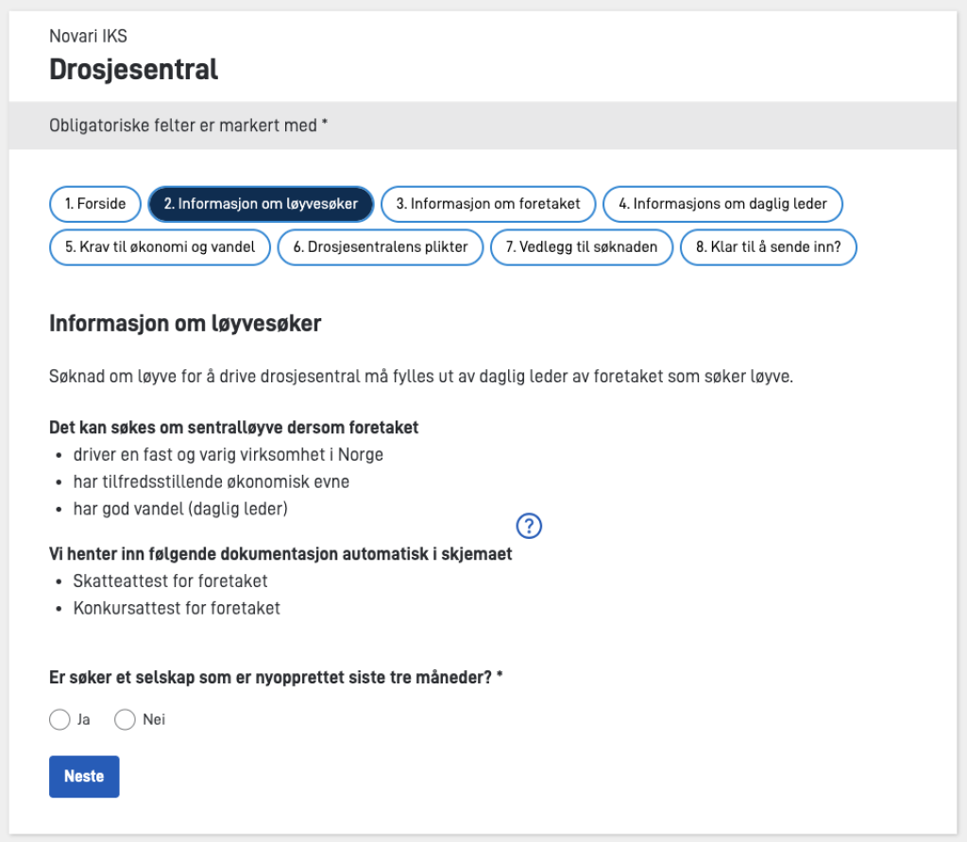The width and height of the screenshot is (967, 842).
Task: Answer Nei to the three-month question
Action: (124, 719)
